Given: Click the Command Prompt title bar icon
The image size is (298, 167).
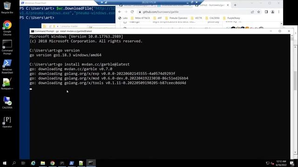Looking at the screenshot, I should (x=32, y=31).
